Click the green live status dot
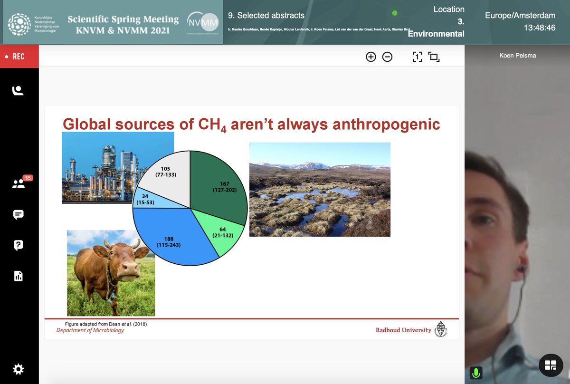Image resolution: width=570 pixels, height=384 pixels. tap(394, 13)
